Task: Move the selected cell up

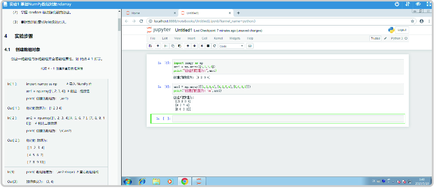Action: (x=188, y=46)
